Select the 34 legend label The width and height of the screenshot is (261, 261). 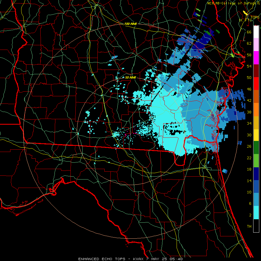249,123
